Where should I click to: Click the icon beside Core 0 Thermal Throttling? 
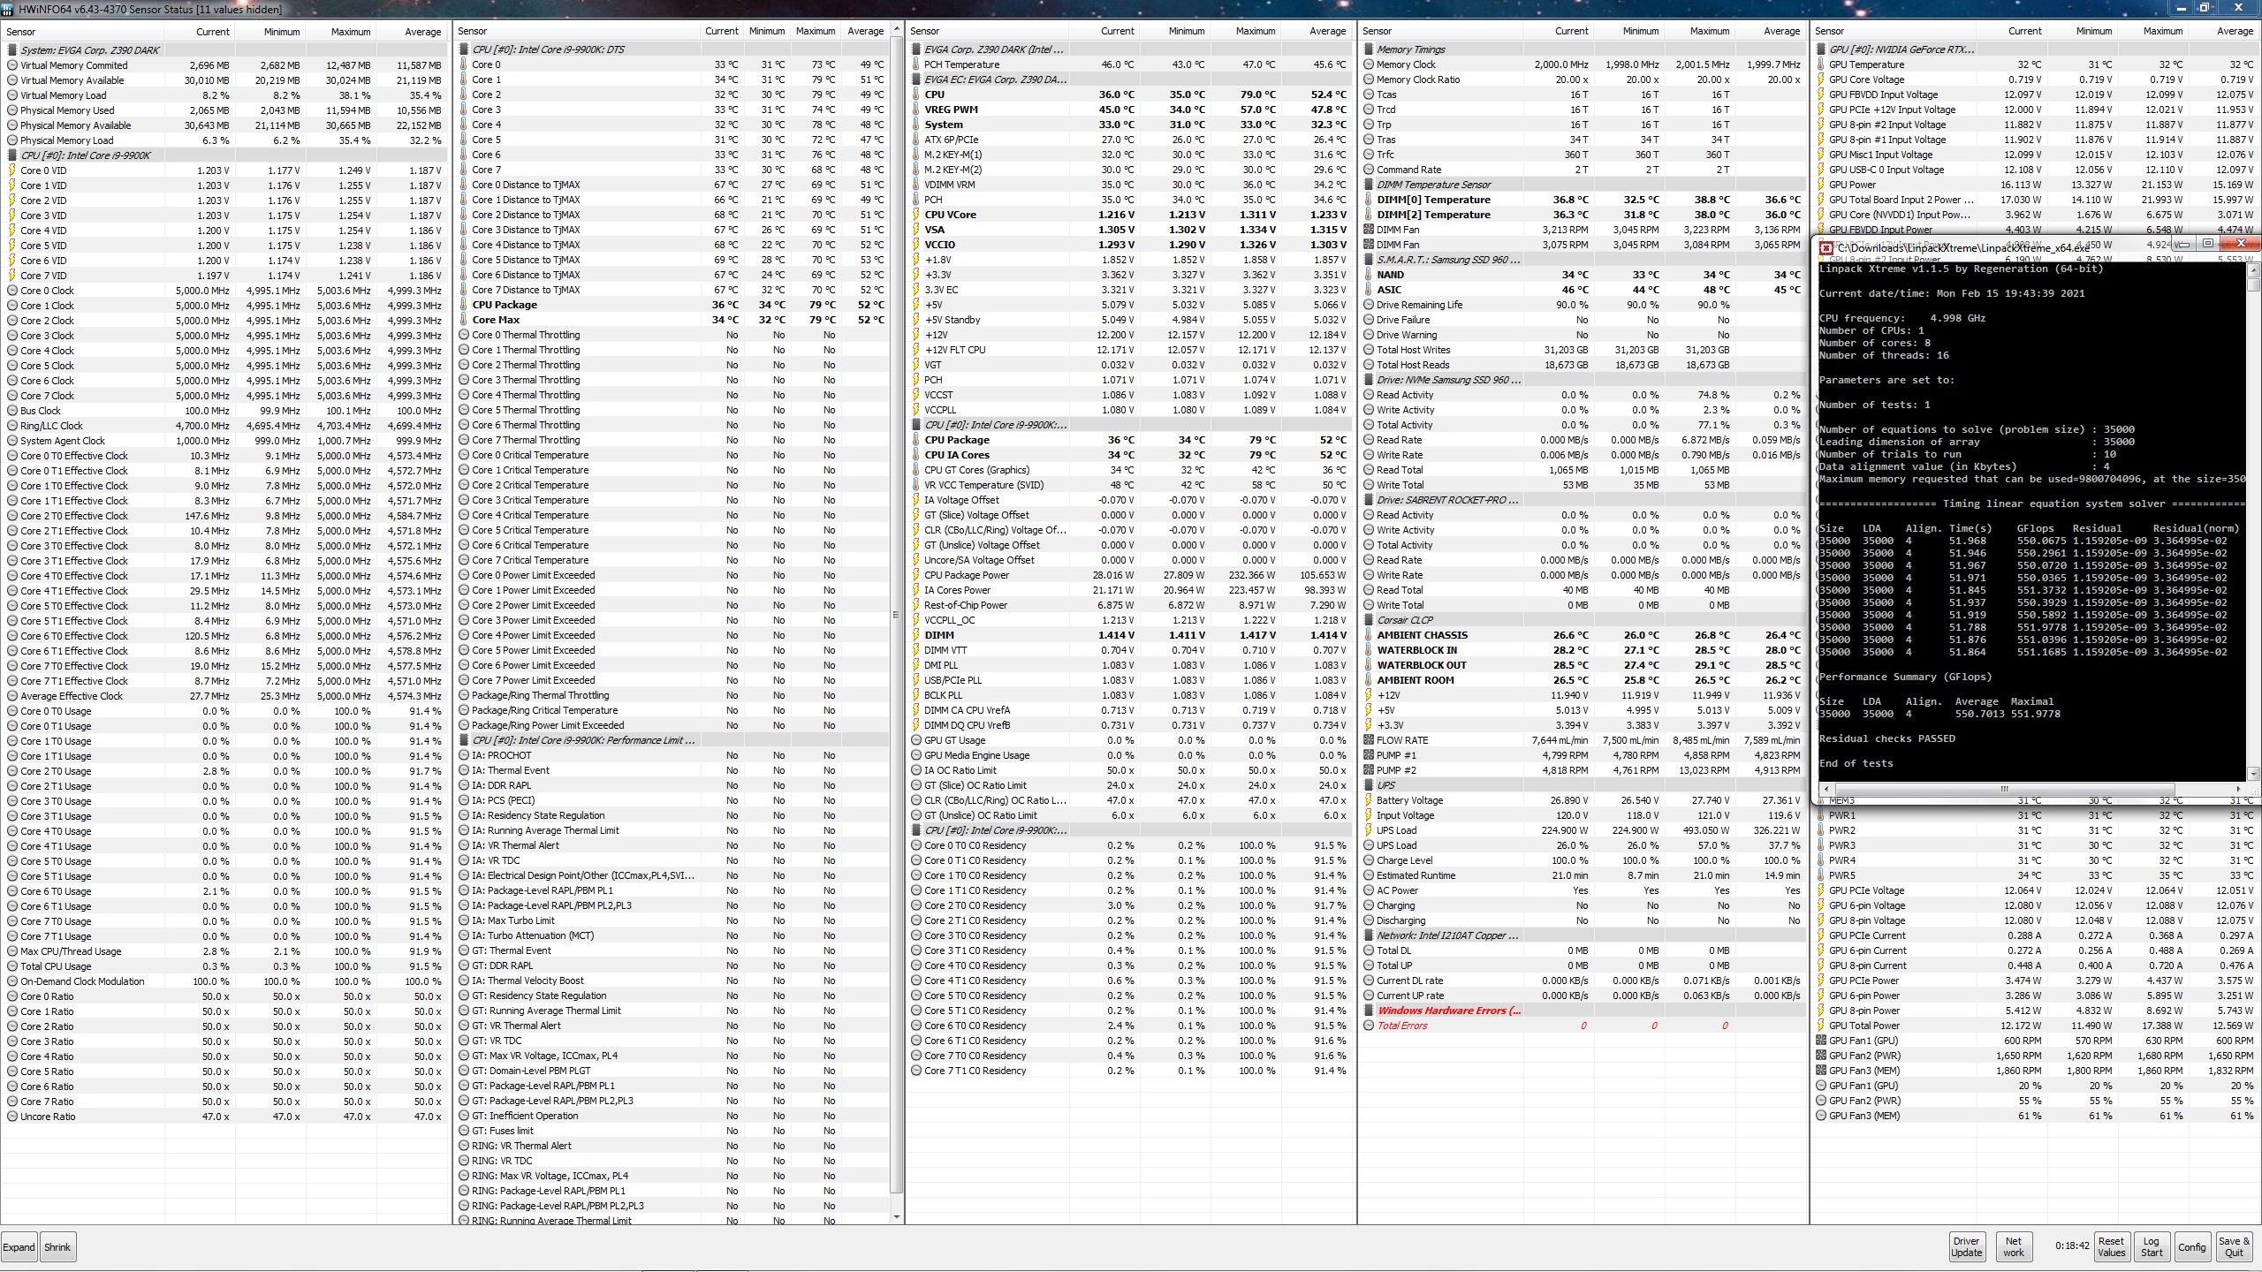coord(464,335)
